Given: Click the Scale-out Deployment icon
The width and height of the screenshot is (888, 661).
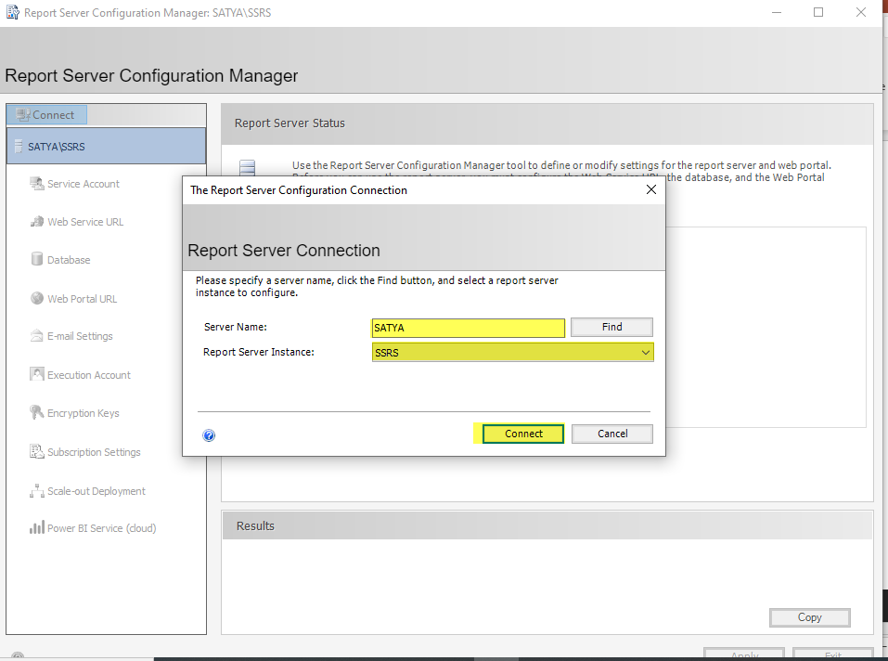Looking at the screenshot, I should coord(37,491).
